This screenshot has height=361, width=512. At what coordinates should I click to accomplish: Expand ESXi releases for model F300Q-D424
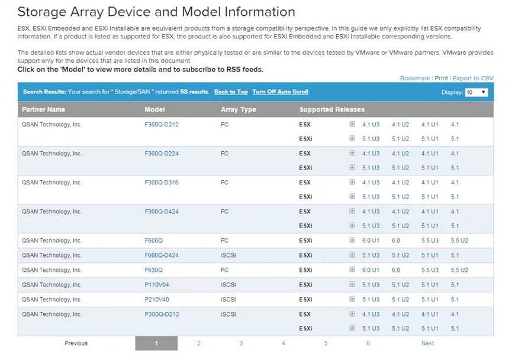coord(352,226)
